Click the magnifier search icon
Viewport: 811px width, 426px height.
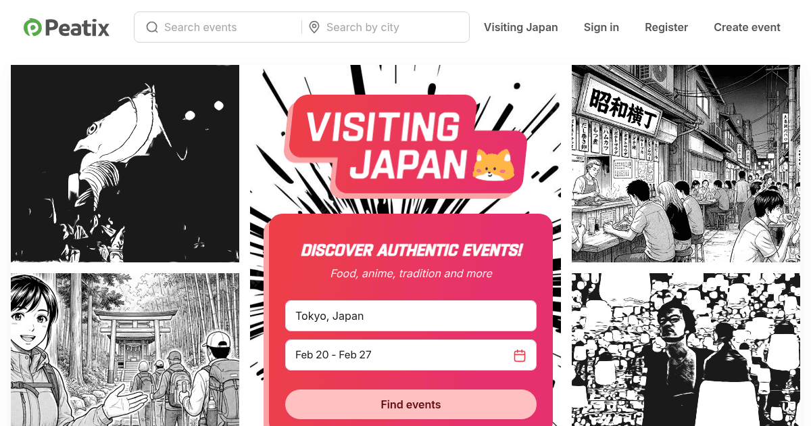point(152,27)
